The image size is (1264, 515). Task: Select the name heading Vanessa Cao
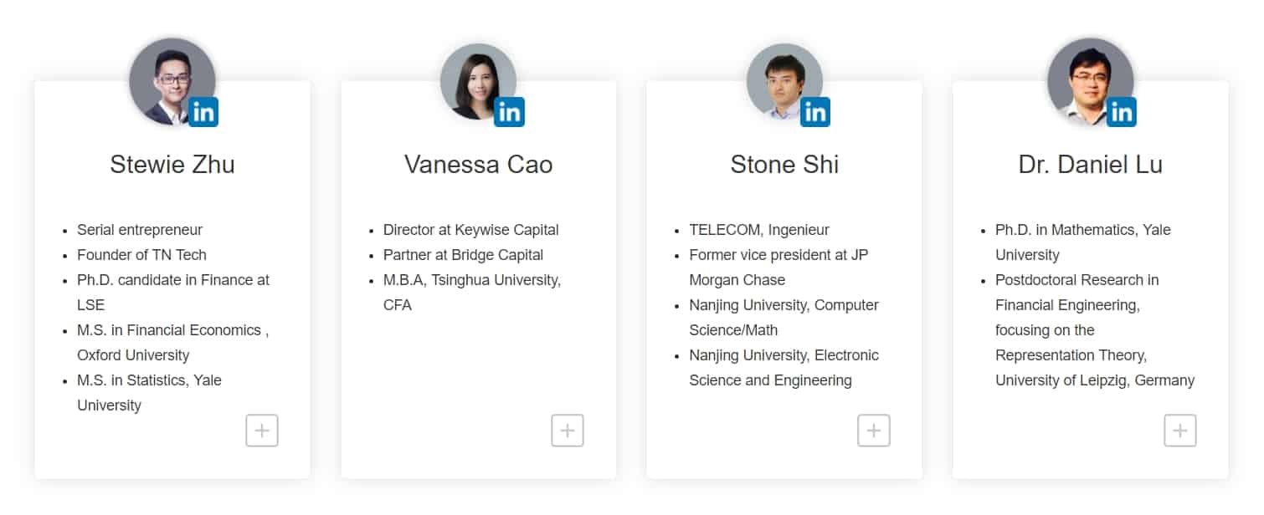(x=478, y=164)
